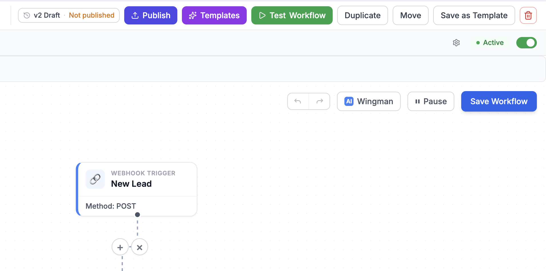The width and height of the screenshot is (546, 271).
Task: Click the WEBHOOK TRIGGER label
Action: 143,173
